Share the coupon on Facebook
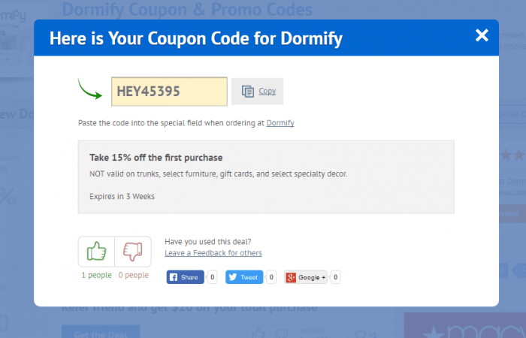The height and width of the screenshot is (338, 526). point(185,277)
